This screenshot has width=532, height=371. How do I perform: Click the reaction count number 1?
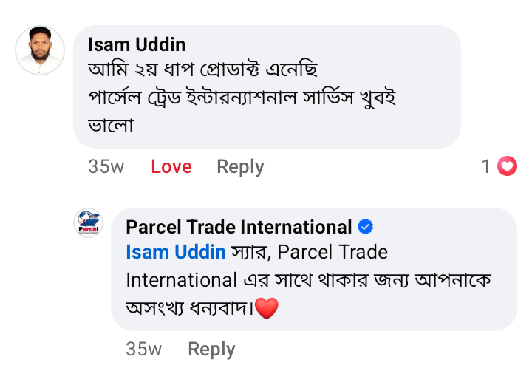coord(486,167)
